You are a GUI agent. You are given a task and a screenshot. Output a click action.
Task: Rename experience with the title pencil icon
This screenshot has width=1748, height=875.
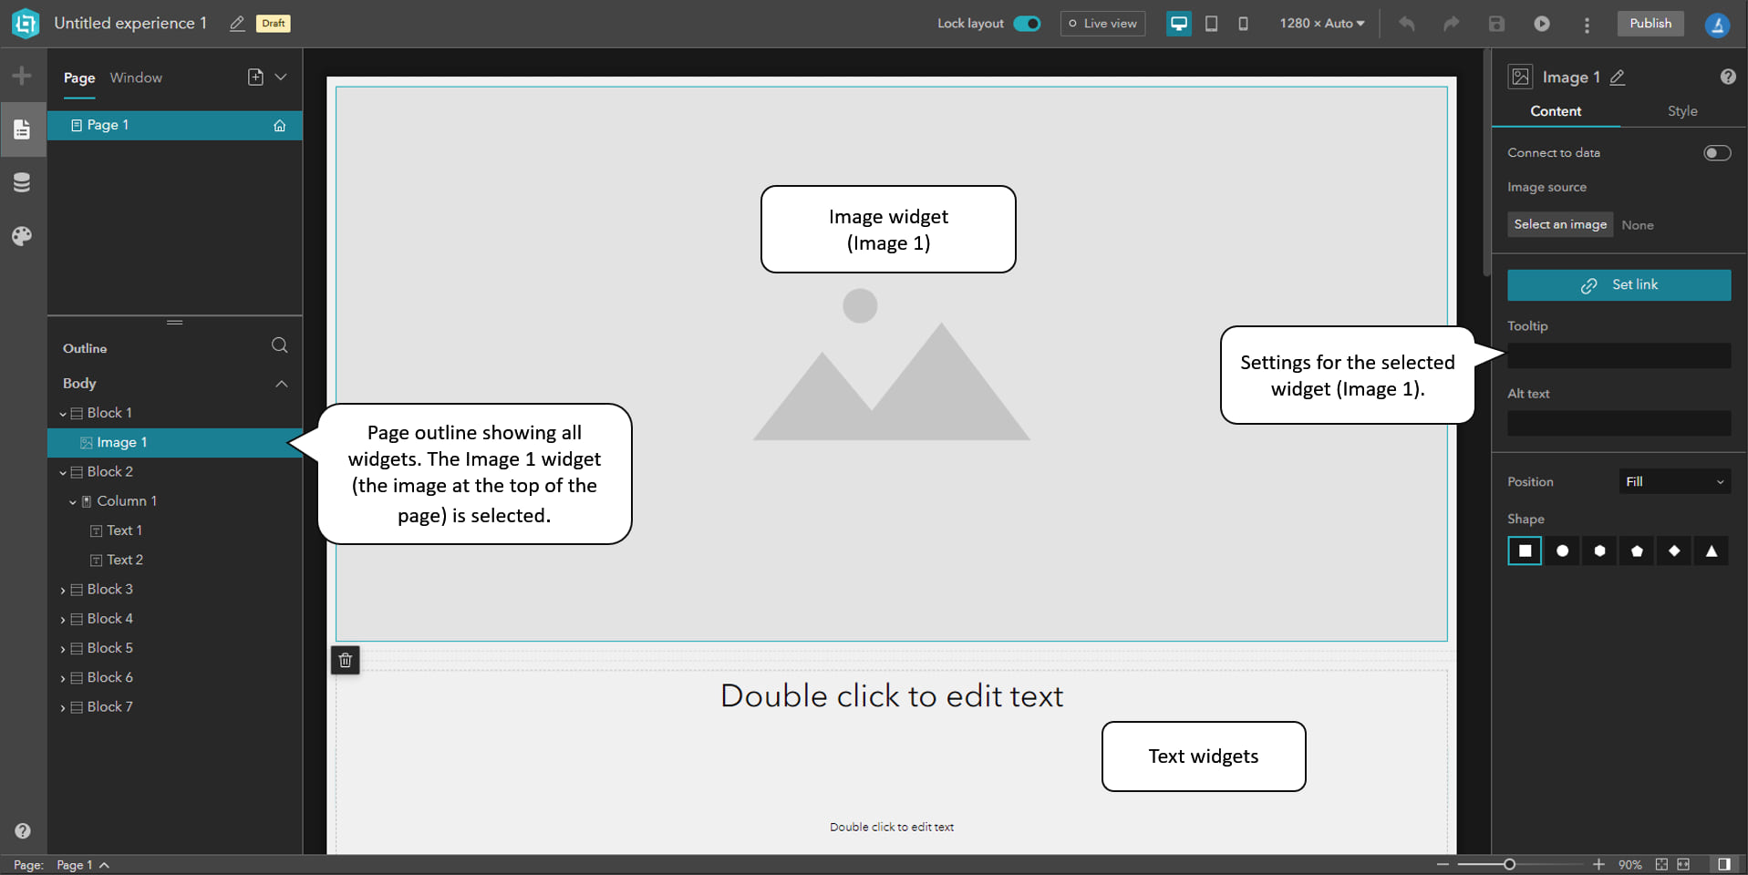coord(237,24)
